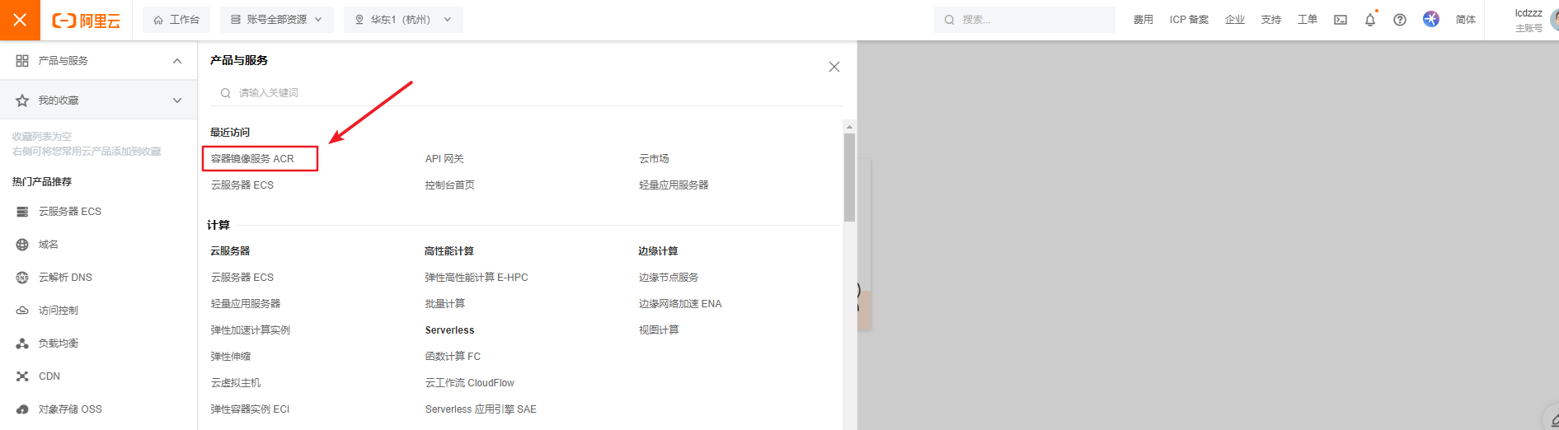1559x430 pixels.
Task: Click the 访问控制 label in the sidebar
Action: (x=59, y=311)
